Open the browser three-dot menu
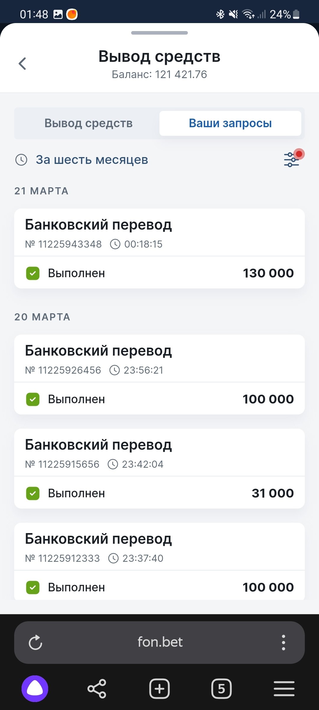Viewport: 319px width, 710px height. [283, 643]
